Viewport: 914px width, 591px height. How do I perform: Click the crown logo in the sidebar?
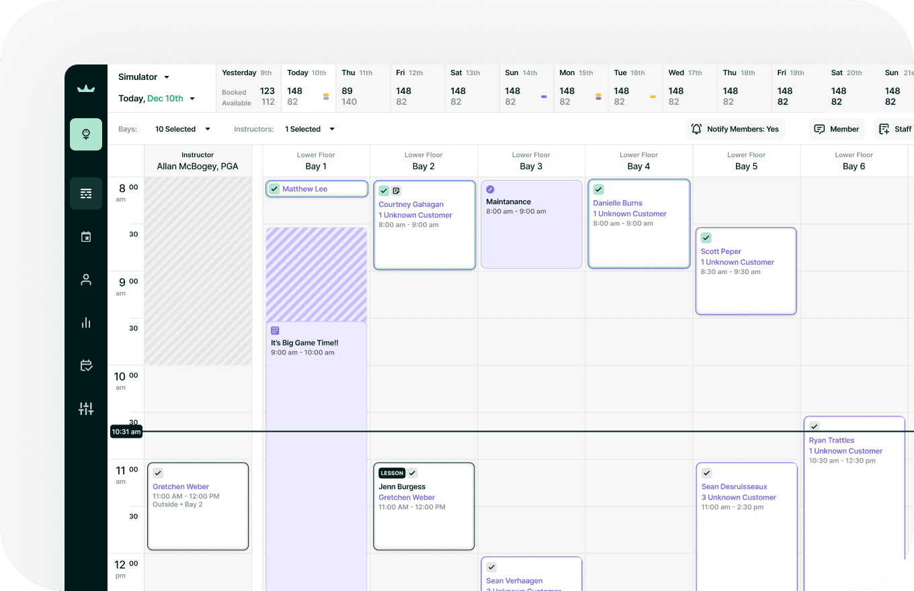point(86,88)
